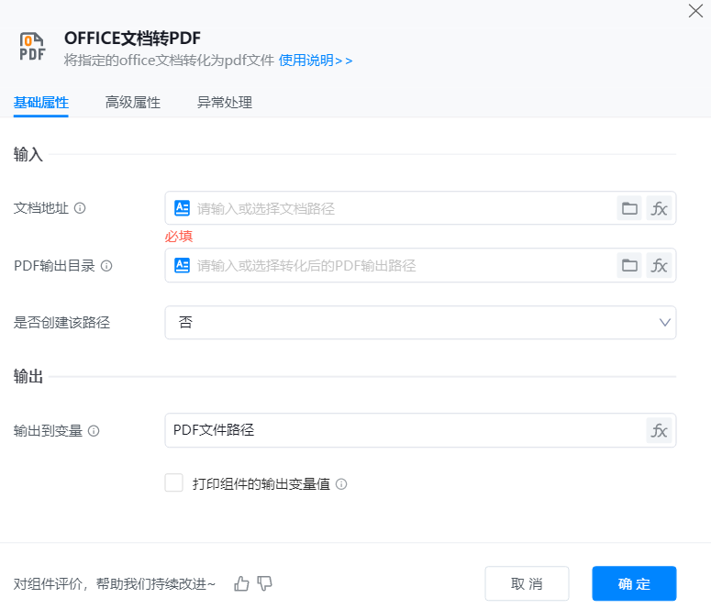The image size is (711, 609).
Task: Click info icon next to 输出到变量
Action: [94, 431]
